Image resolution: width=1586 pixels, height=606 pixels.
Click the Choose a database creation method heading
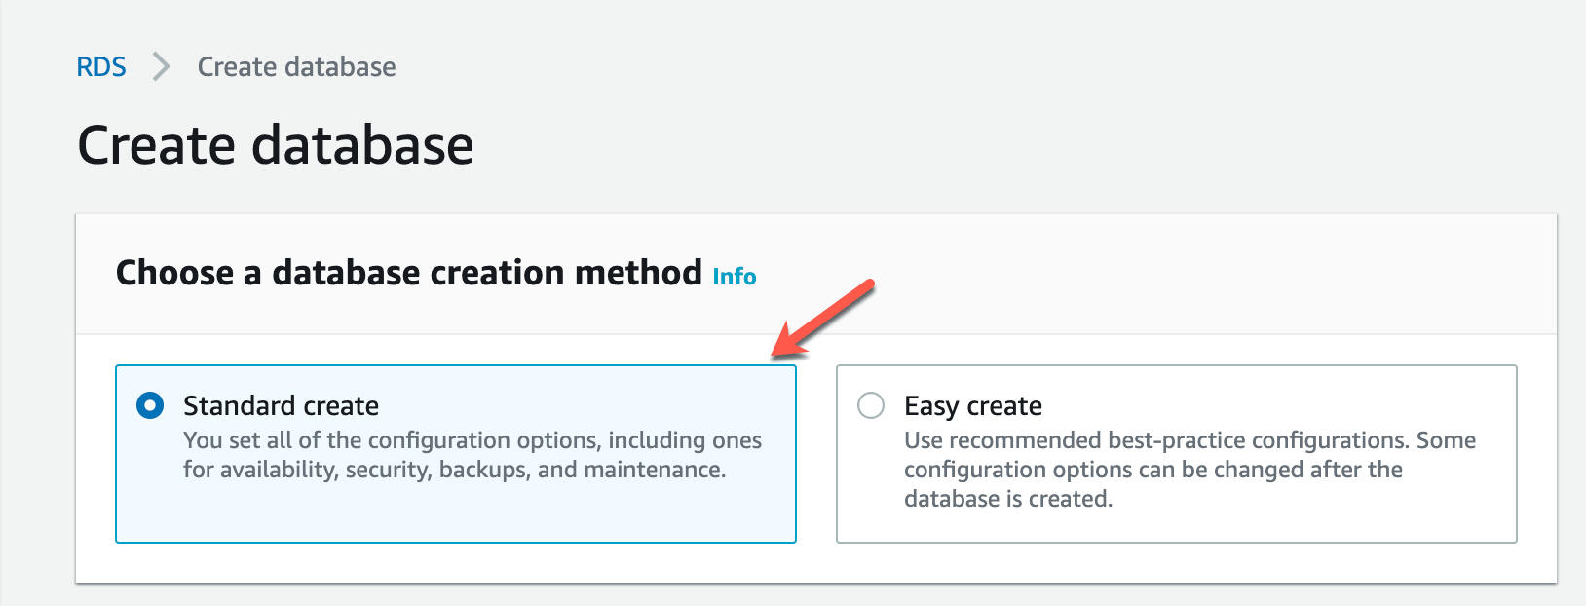pyautogui.click(x=408, y=273)
